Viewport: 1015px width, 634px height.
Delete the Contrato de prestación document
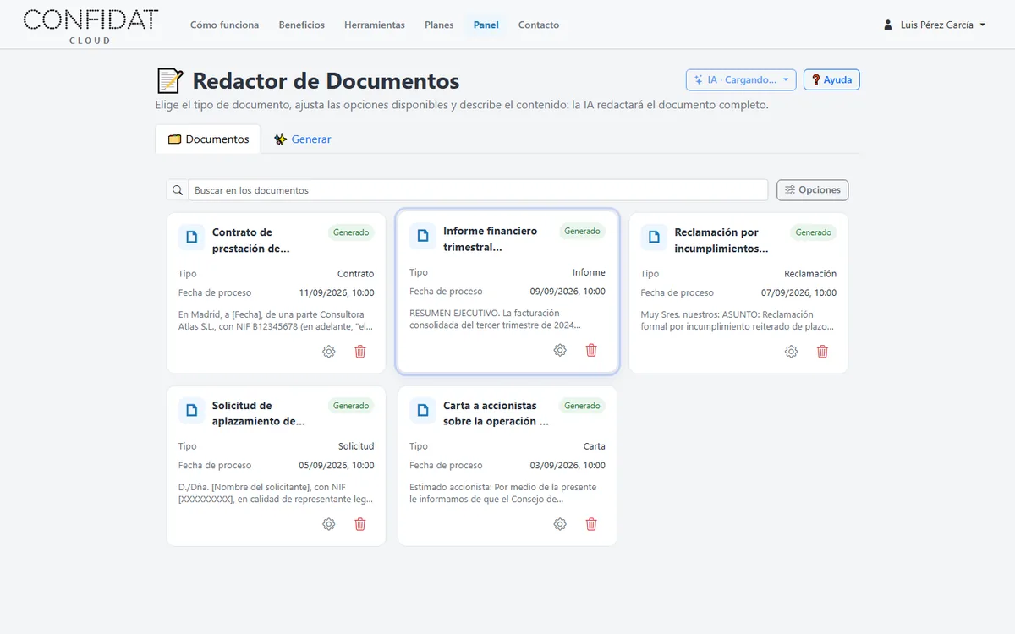(x=360, y=352)
